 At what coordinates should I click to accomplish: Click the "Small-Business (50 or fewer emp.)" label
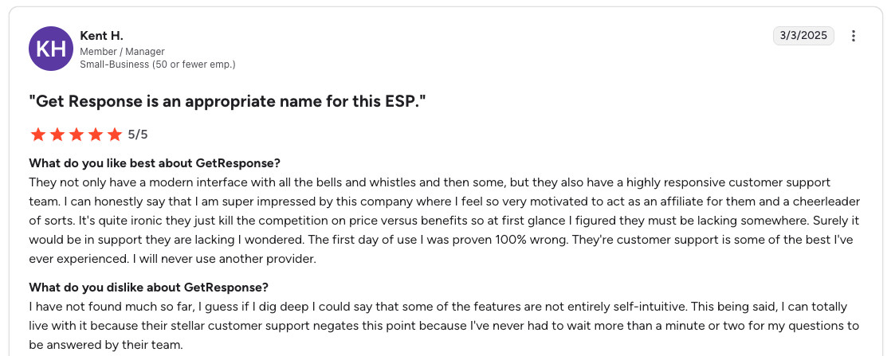157,64
